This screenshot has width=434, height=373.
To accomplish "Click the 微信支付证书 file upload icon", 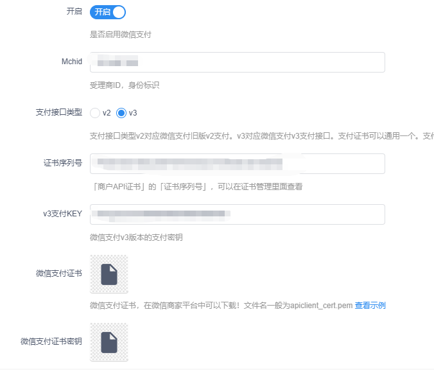I will [x=109, y=274].
